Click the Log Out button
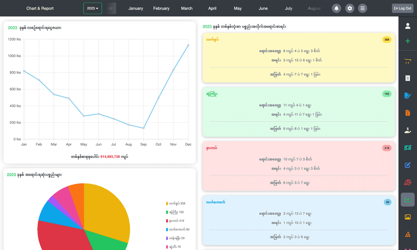The width and height of the screenshot is (417, 250). pyautogui.click(x=402, y=8)
